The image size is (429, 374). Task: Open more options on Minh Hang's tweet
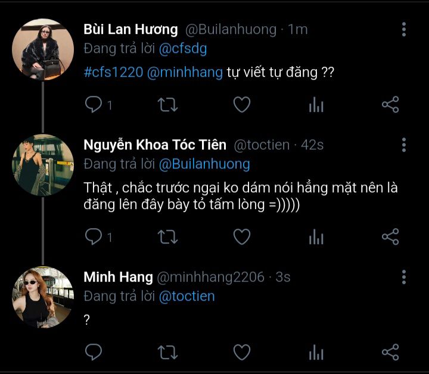tap(404, 277)
